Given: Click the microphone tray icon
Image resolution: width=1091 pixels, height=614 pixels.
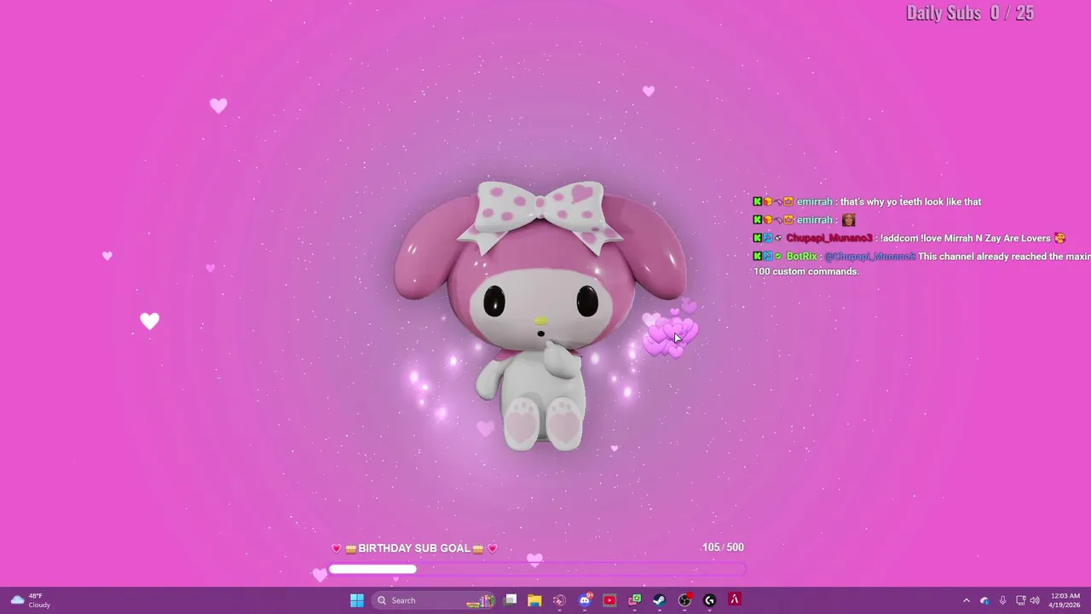Looking at the screenshot, I should (1002, 600).
